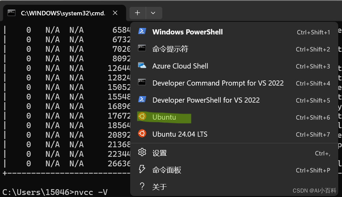The width and height of the screenshot is (342, 197).
Task: Click the About question mark icon
Action: 142,186
